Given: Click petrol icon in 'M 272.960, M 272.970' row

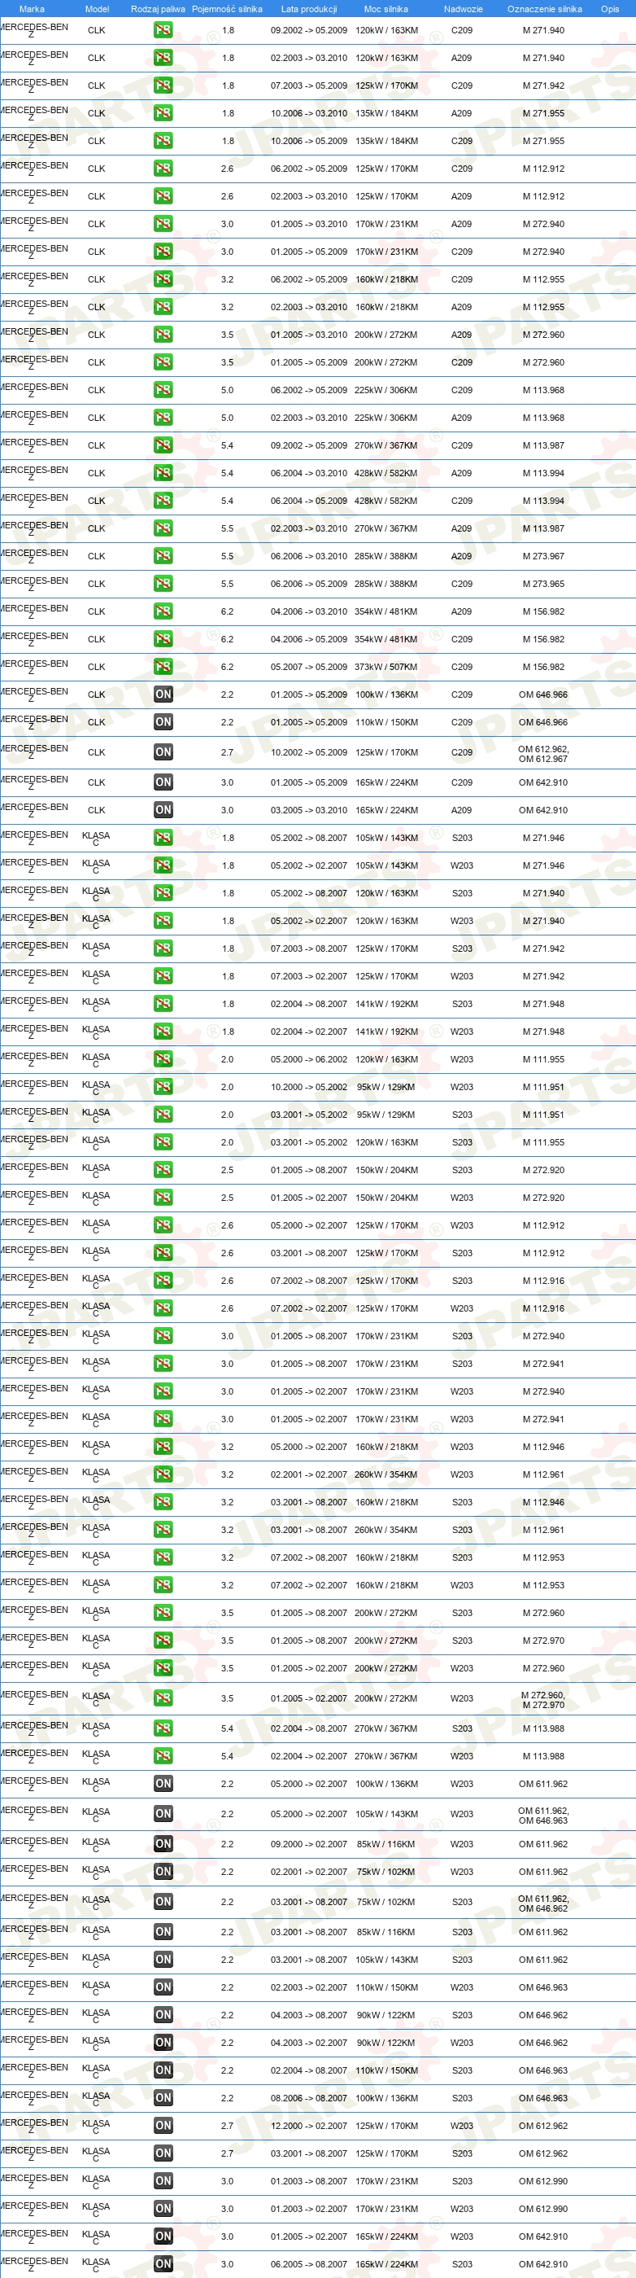Looking at the screenshot, I should [163, 1698].
